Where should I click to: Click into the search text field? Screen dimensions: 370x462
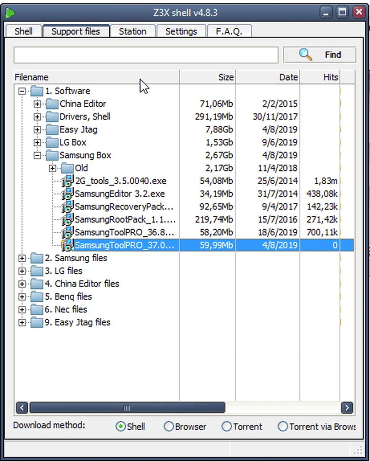pyautogui.click(x=146, y=55)
